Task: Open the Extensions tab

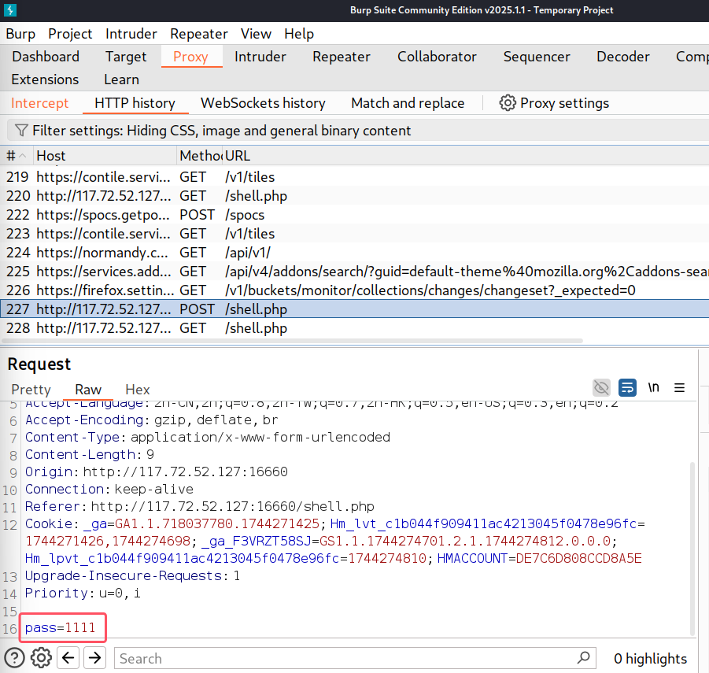Action: pyautogui.click(x=45, y=80)
